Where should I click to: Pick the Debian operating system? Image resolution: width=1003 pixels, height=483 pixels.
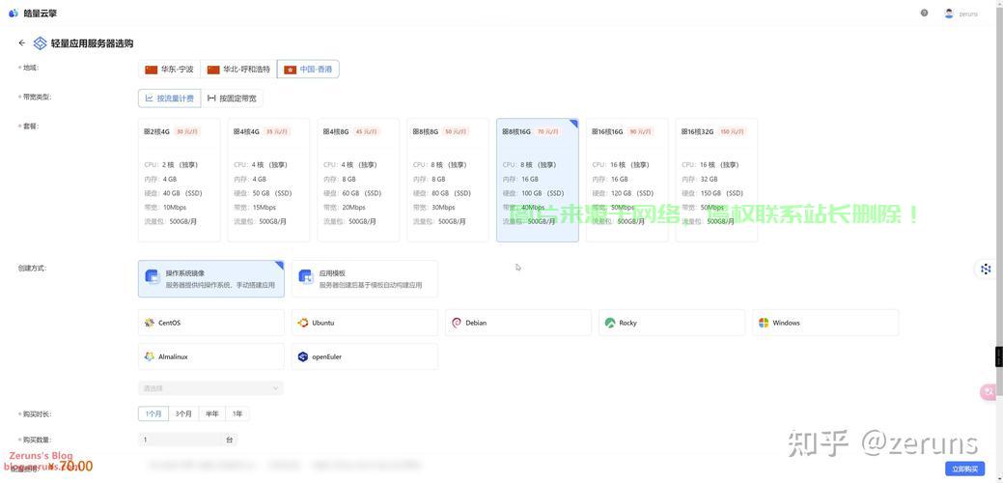coord(518,323)
